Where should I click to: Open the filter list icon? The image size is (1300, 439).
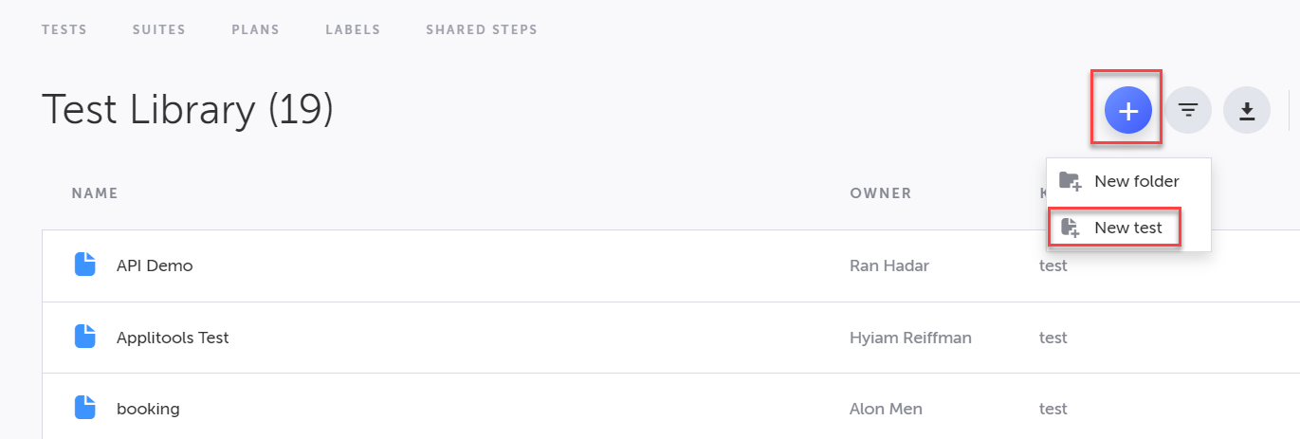coord(1188,112)
